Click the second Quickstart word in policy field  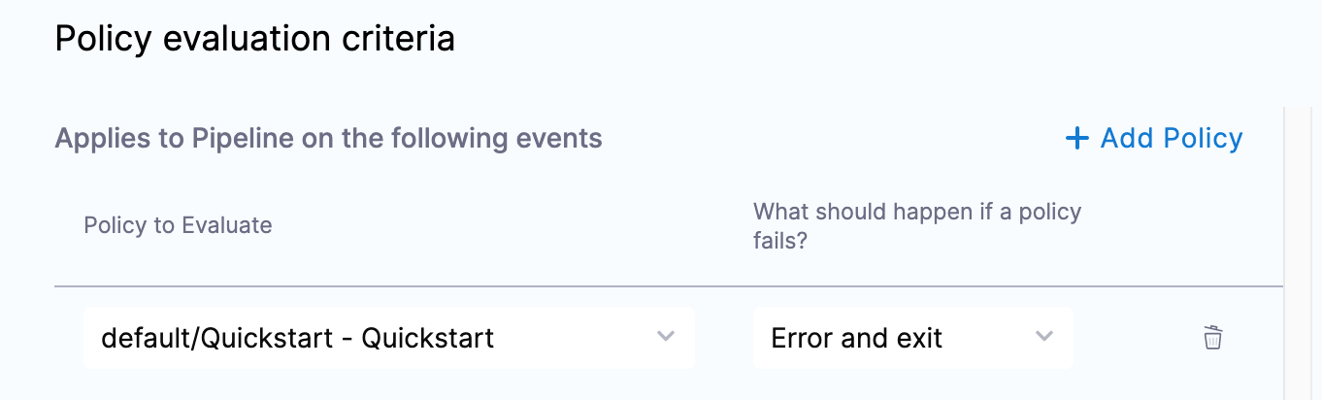[428, 338]
